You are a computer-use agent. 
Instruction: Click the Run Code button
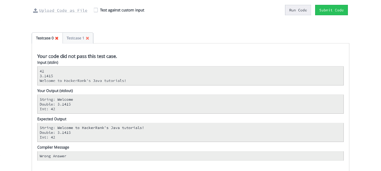click(298, 10)
